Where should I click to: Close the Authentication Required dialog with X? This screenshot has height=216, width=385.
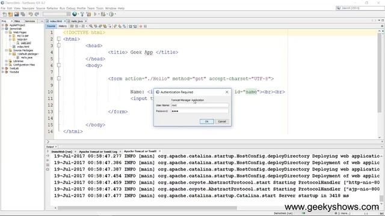[x=227, y=92]
